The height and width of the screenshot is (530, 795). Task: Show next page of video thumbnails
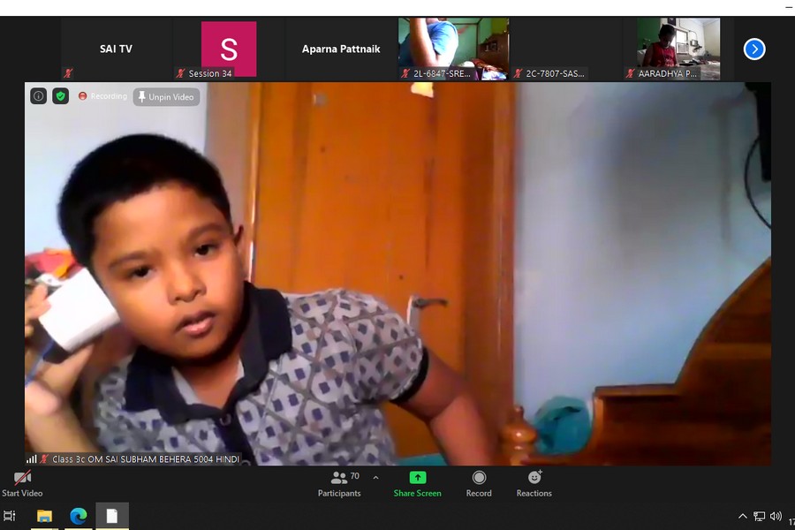(x=753, y=49)
